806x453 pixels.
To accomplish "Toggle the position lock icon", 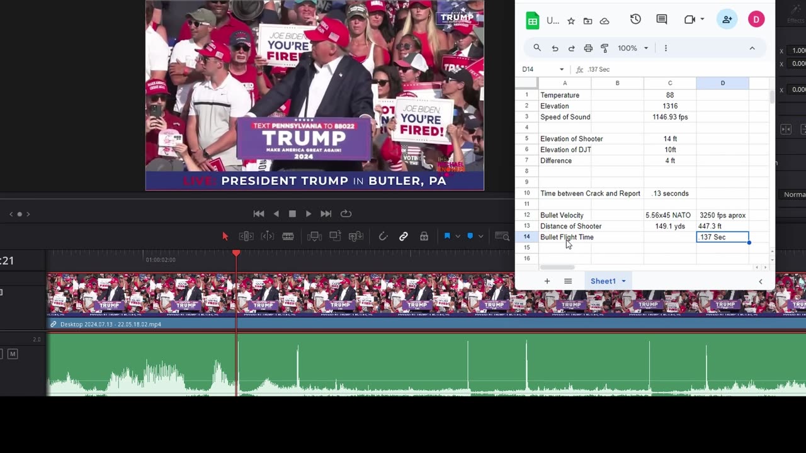I will (424, 237).
